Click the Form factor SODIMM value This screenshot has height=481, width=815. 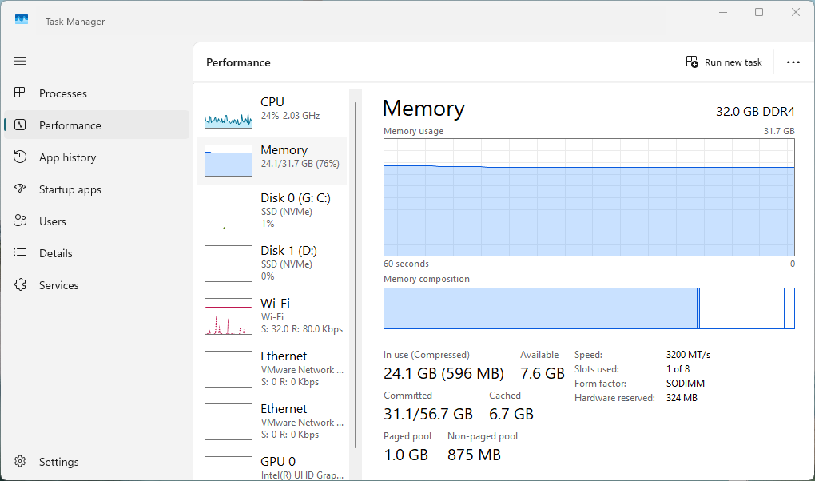(686, 384)
